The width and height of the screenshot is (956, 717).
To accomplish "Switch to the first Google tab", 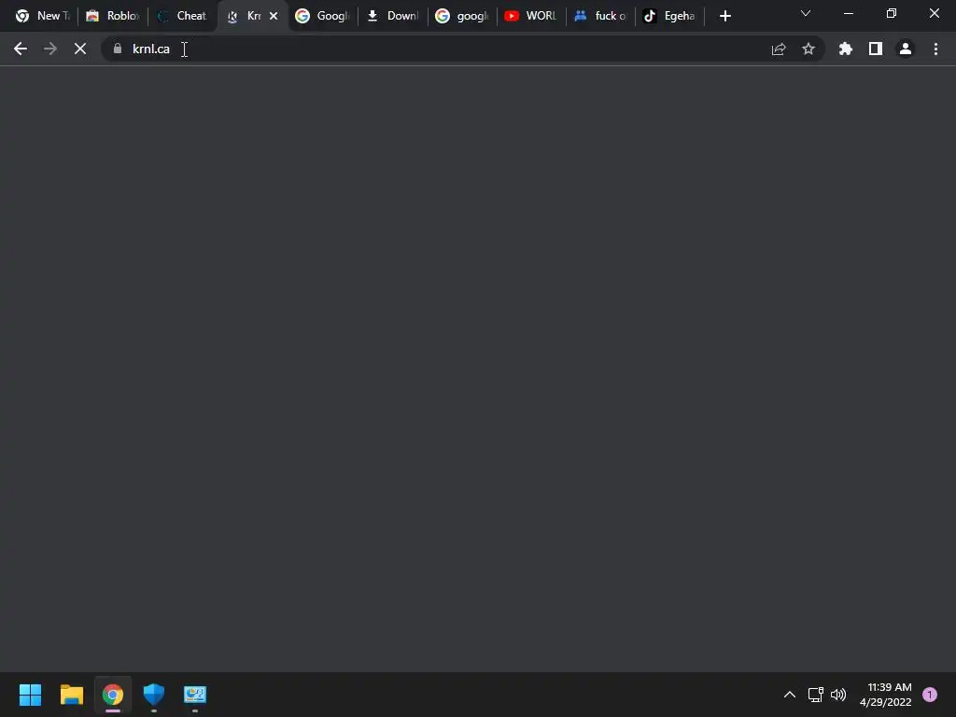I will 323,16.
